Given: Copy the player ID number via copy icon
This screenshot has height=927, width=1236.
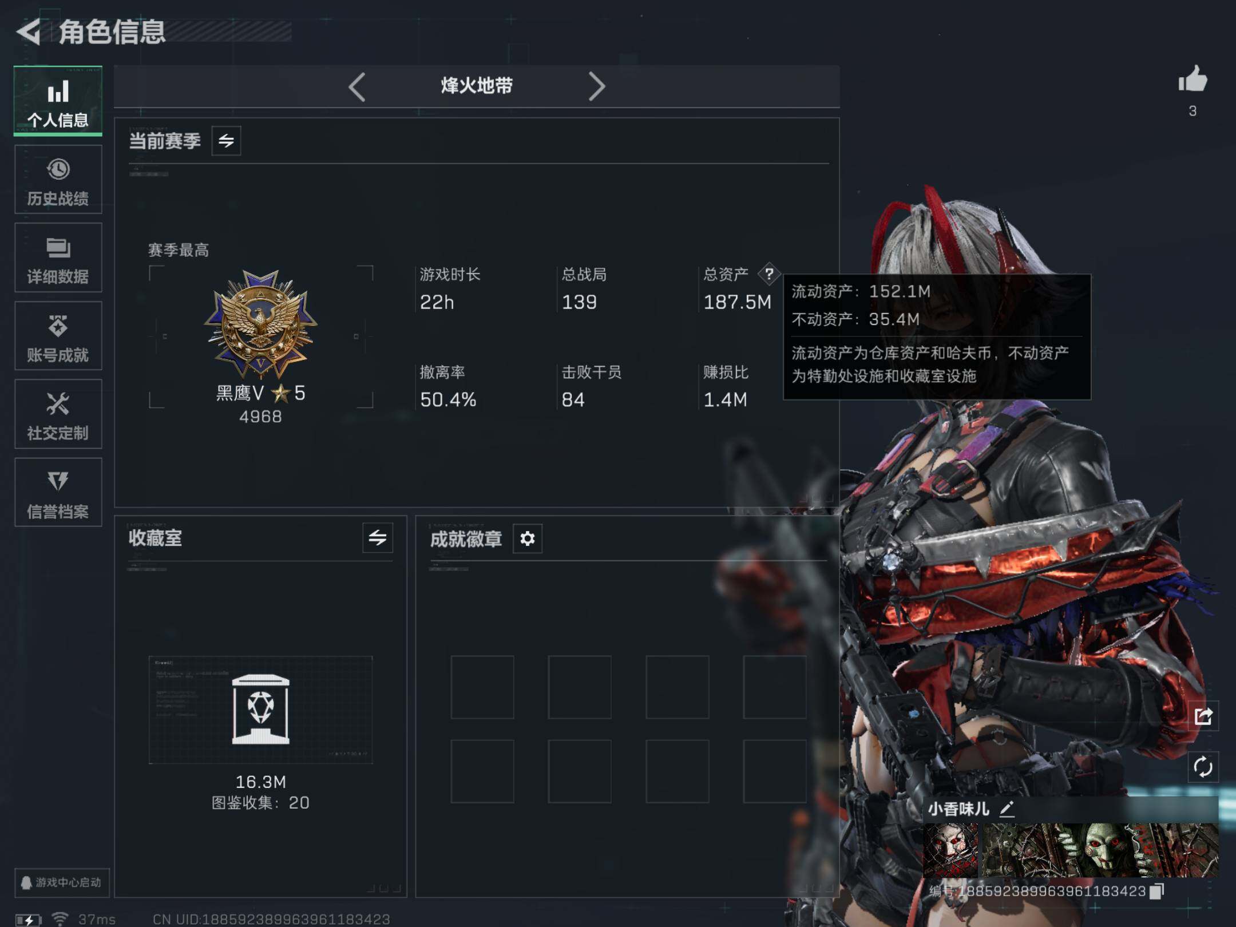Looking at the screenshot, I should click(x=1157, y=891).
